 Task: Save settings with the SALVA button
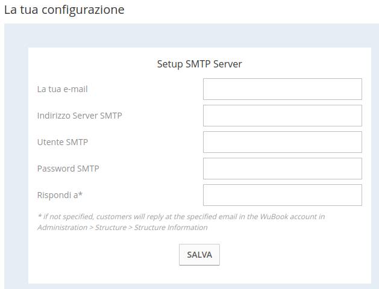coord(199,255)
